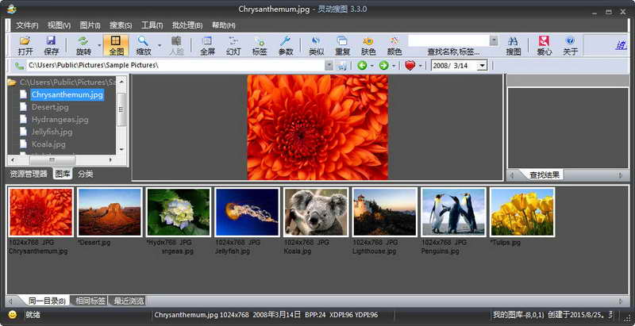The height and width of the screenshot is (326, 635).
Task: Open the 关于 about dialog
Action: 570,45
